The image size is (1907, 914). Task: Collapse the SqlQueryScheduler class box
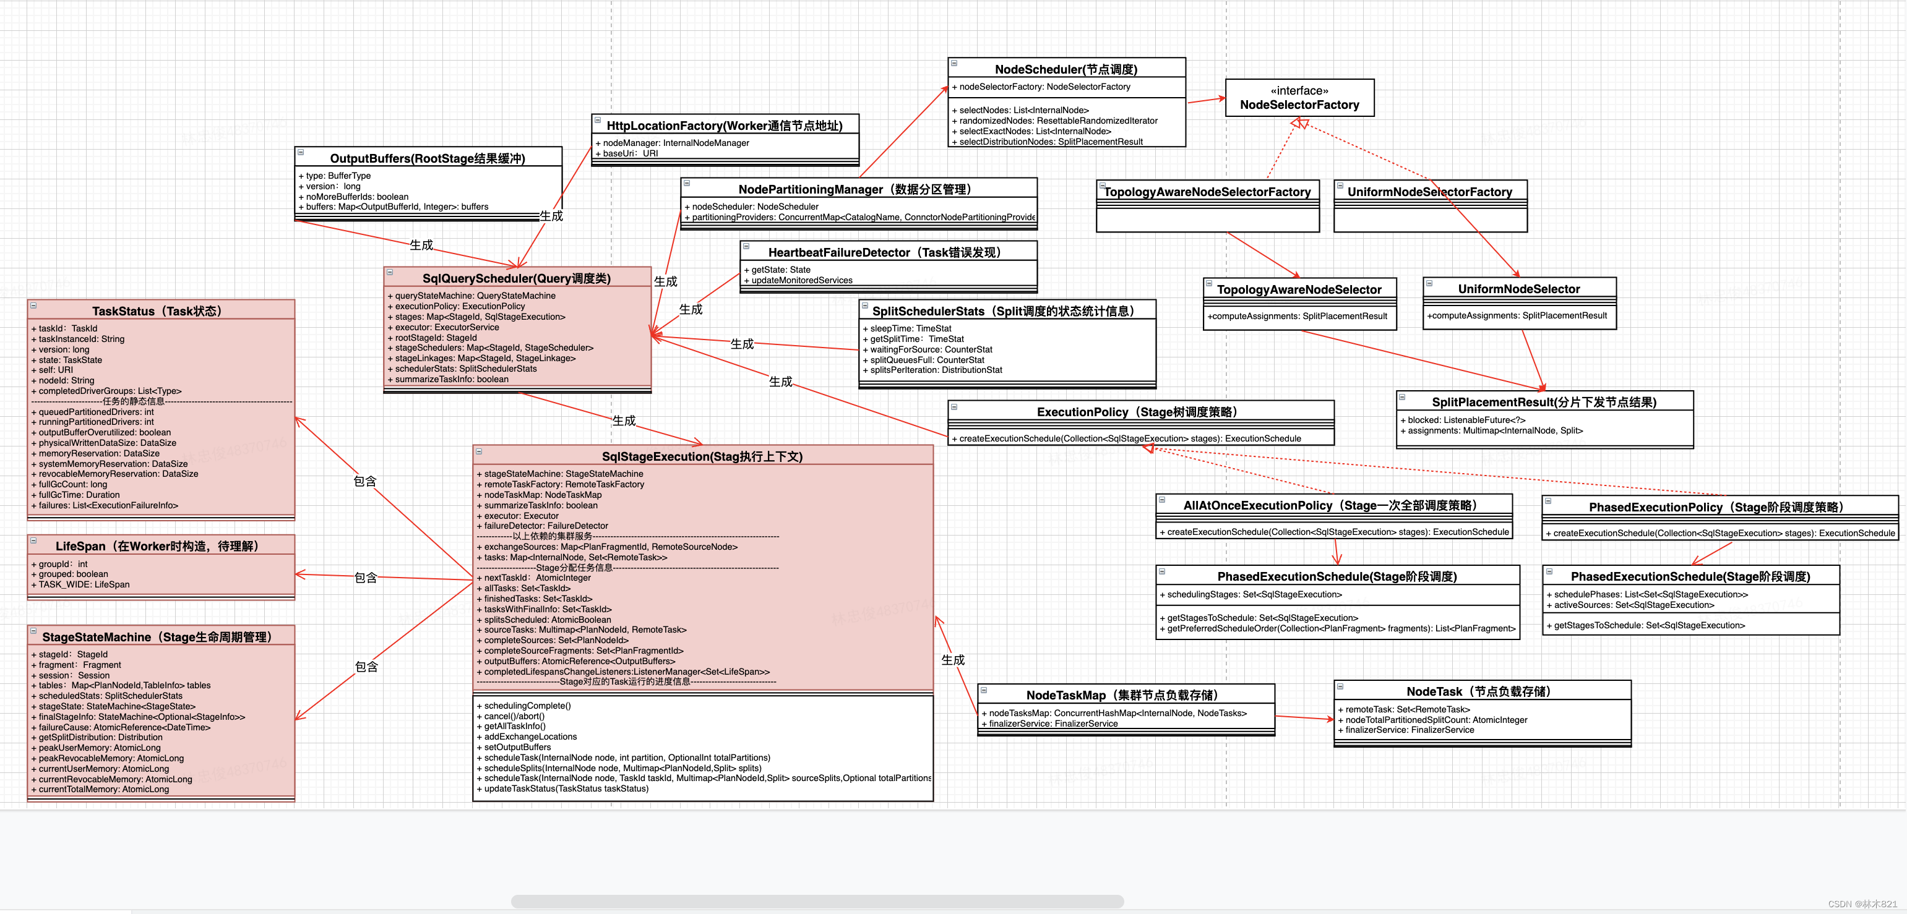pos(389,272)
